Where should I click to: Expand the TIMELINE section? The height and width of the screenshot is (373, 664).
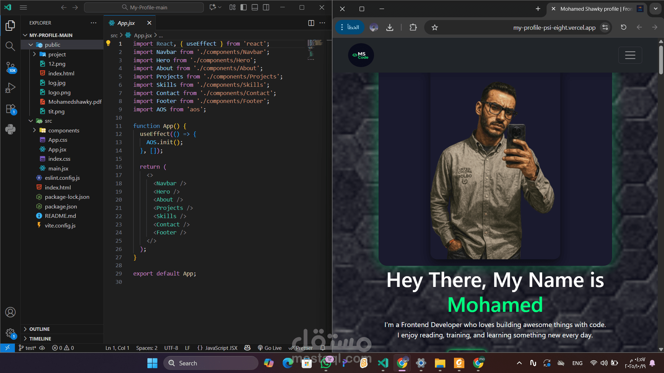pyautogui.click(x=62, y=339)
